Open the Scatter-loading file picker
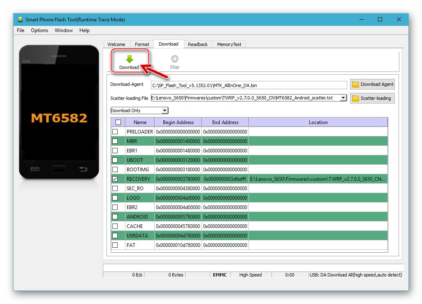This screenshot has height=304, width=422. [x=372, y=98]
